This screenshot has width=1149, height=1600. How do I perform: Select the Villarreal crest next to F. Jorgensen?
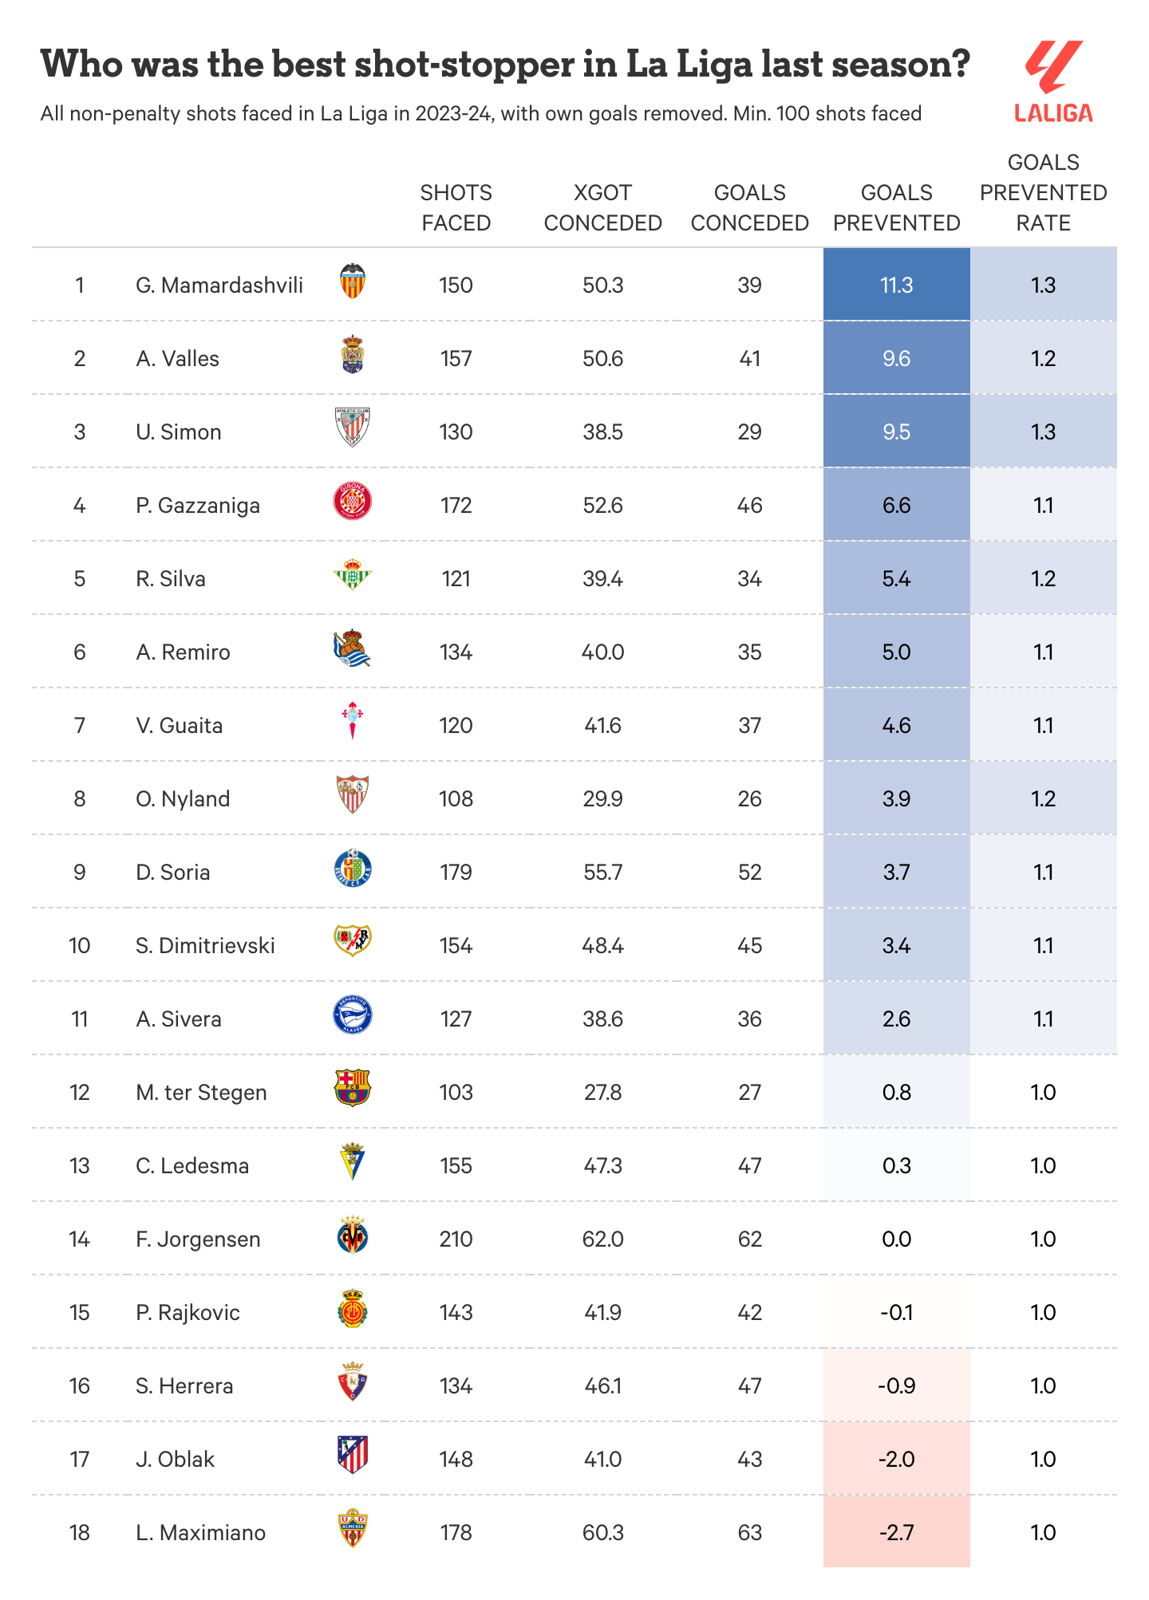pyautogui.click(x=352, y=1235)
